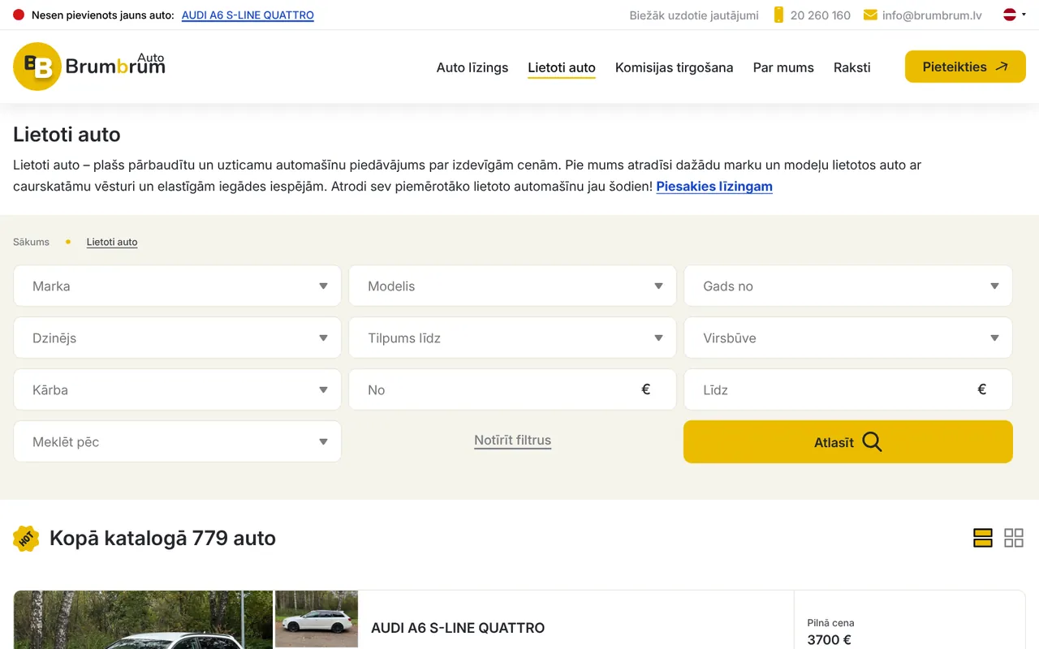The image size is (1039, 649).
Task: Open the AUDI A6 S-LINE QUATTRO announcement link
Action: pos(248,15)
